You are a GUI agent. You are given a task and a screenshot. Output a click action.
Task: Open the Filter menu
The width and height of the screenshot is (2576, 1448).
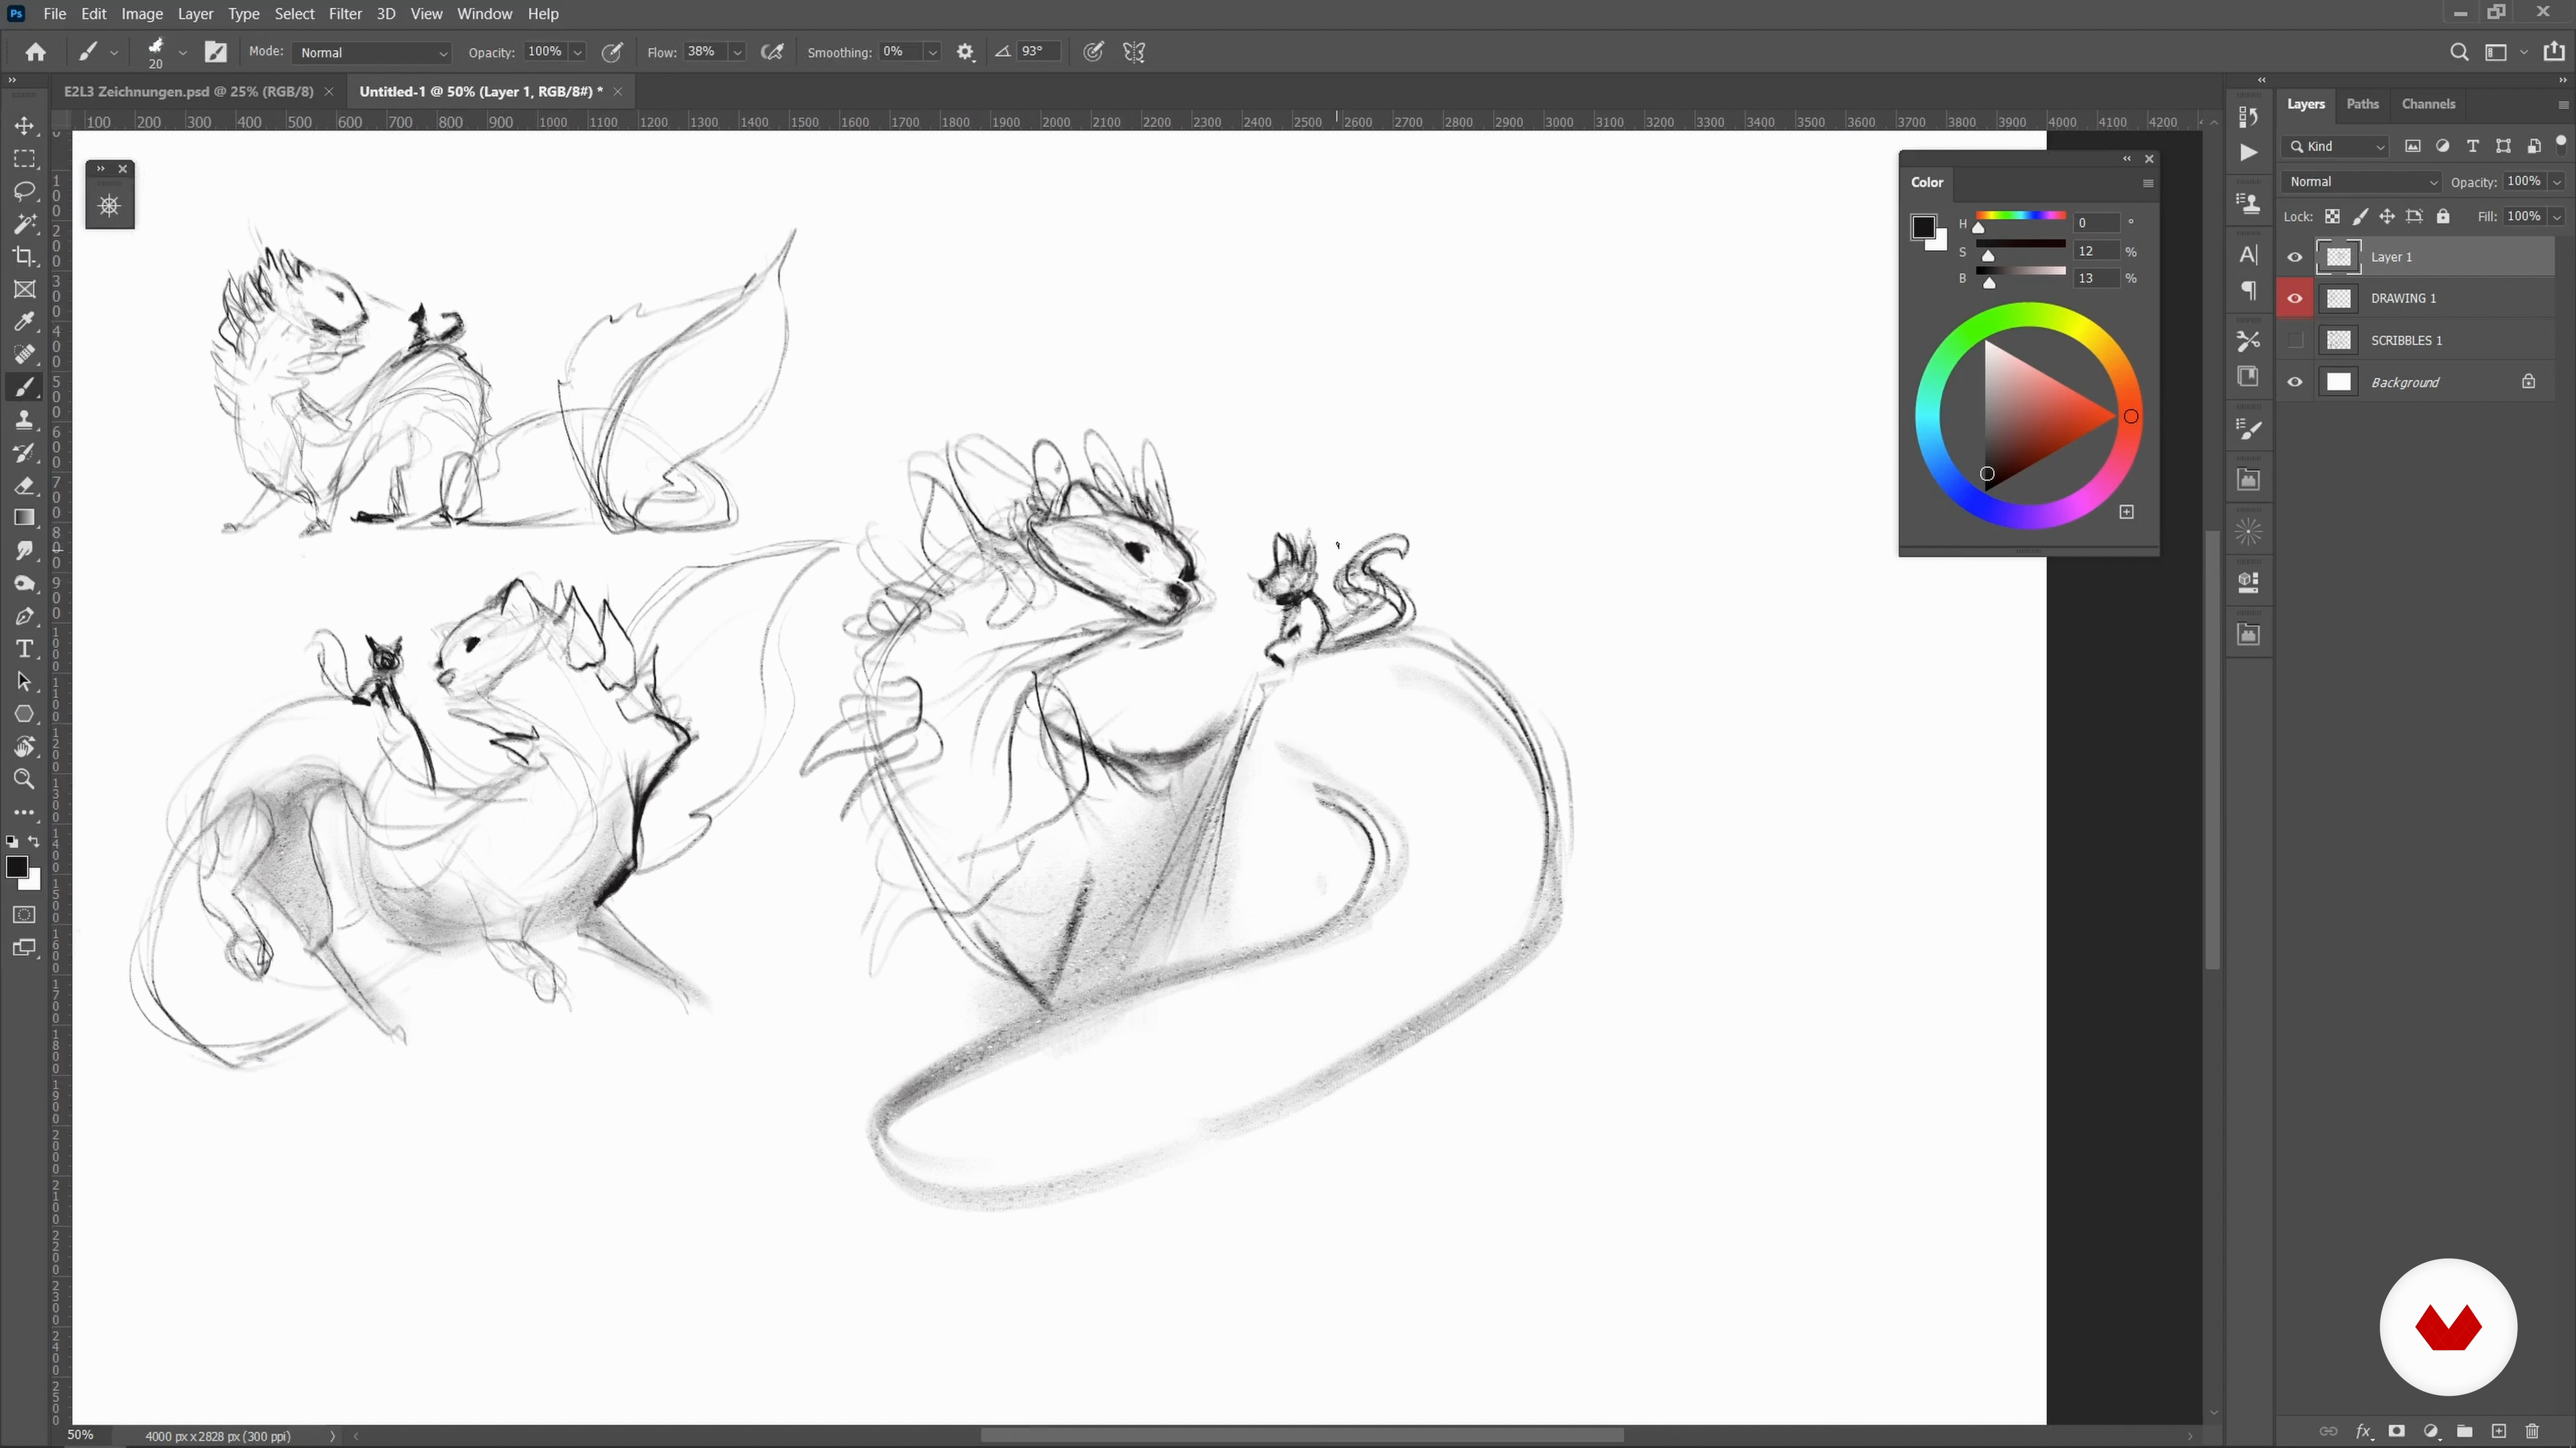pyautogui.click(x=345, y=14)
